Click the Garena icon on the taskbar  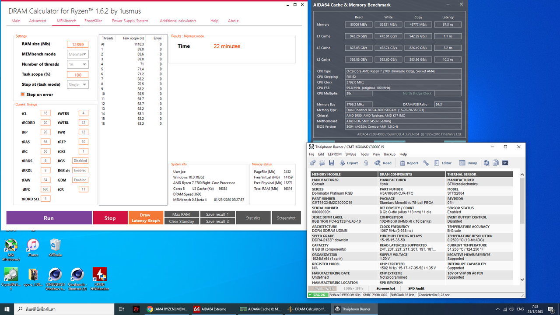point(136,309)
